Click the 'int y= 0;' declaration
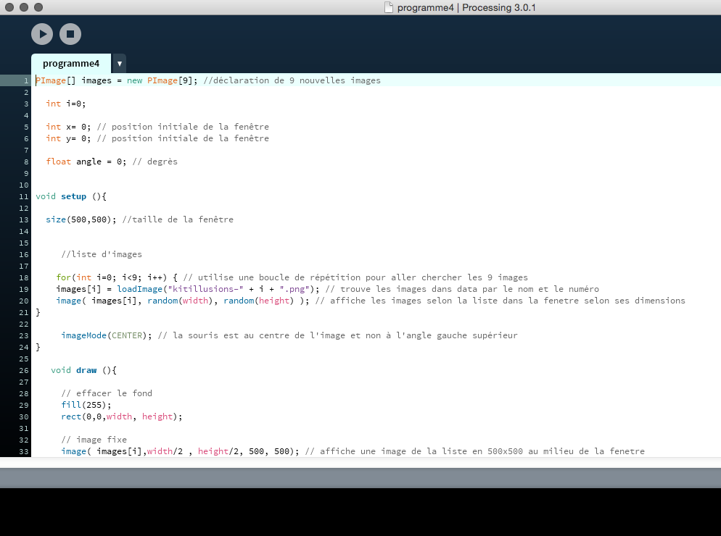Image resolution: width=721 pixels, height=536 pixels. click(x=68, y=138)
